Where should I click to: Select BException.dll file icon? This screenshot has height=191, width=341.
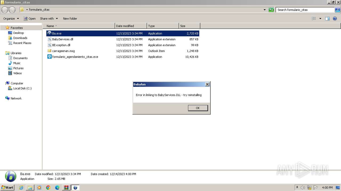tap(50, 45)
